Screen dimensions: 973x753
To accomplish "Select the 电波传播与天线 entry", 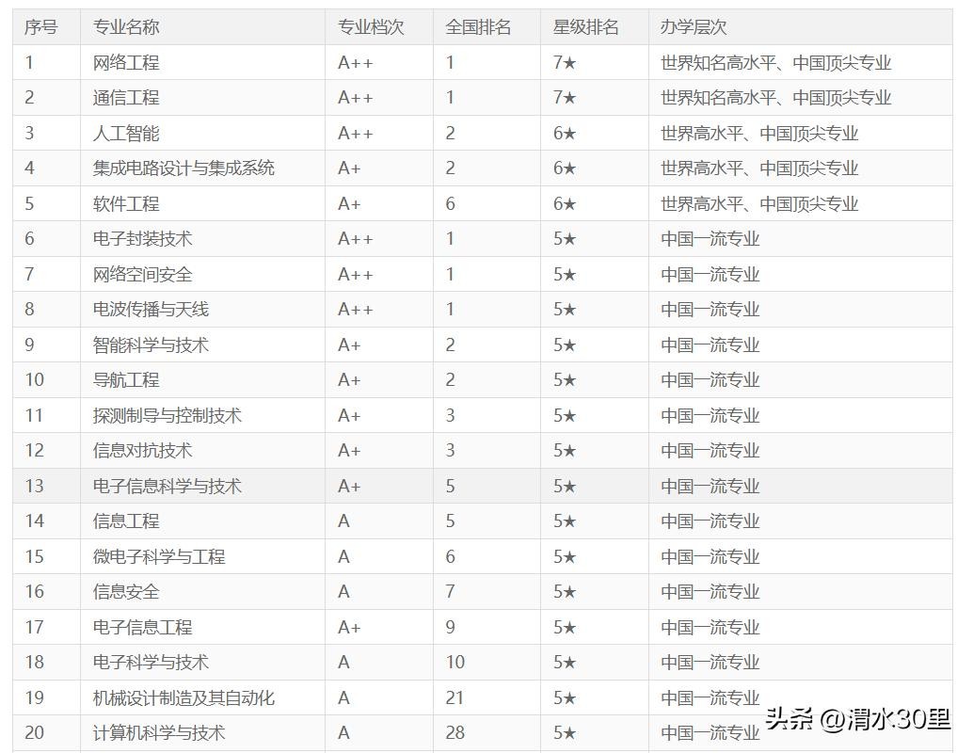I will [x=151, y=310].
